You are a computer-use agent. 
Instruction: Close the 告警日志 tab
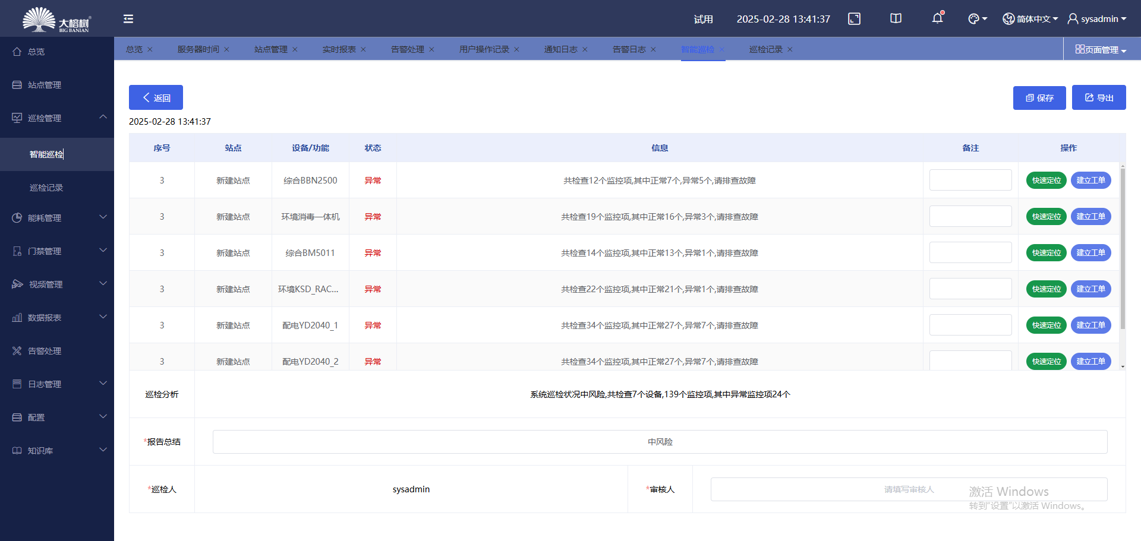(x=653, y=49)
